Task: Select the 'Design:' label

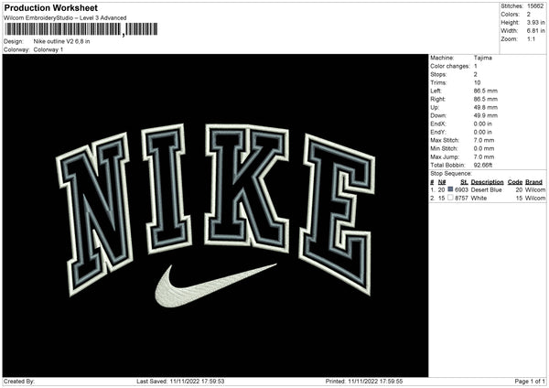Action: pos(14,41)
